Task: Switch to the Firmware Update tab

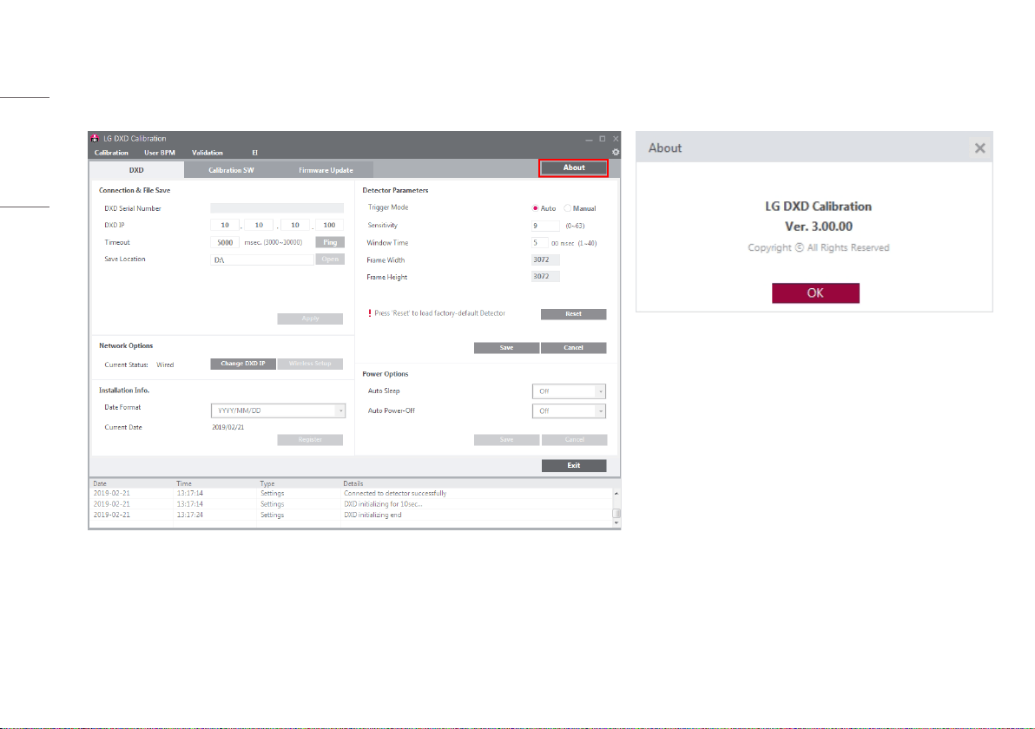Action: pos(326,170)
